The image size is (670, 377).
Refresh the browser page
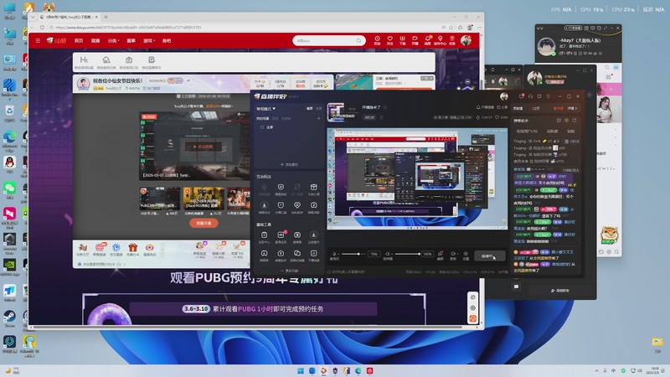(x=42, y=28)
